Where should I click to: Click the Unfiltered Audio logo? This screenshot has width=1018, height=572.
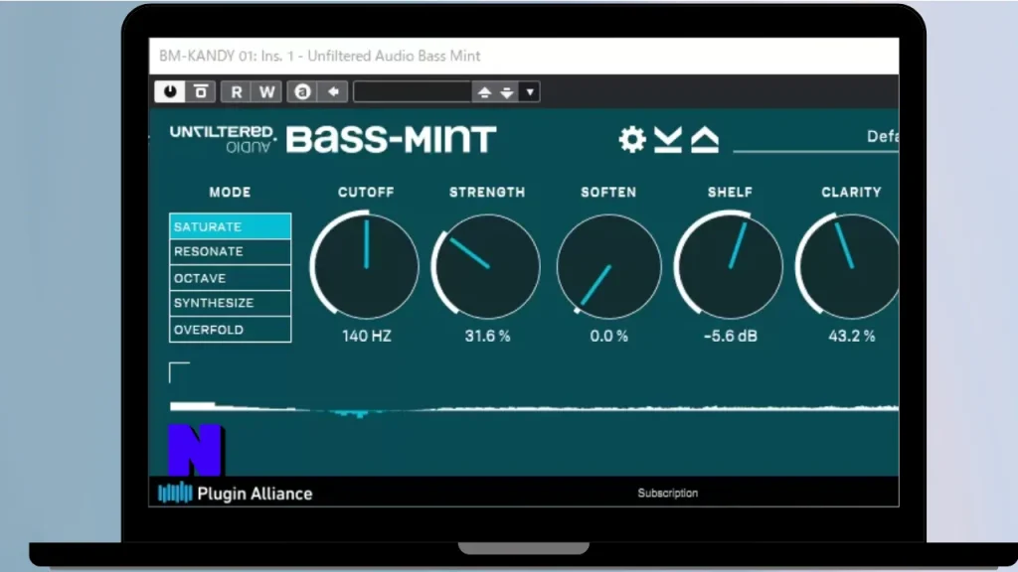223,139
